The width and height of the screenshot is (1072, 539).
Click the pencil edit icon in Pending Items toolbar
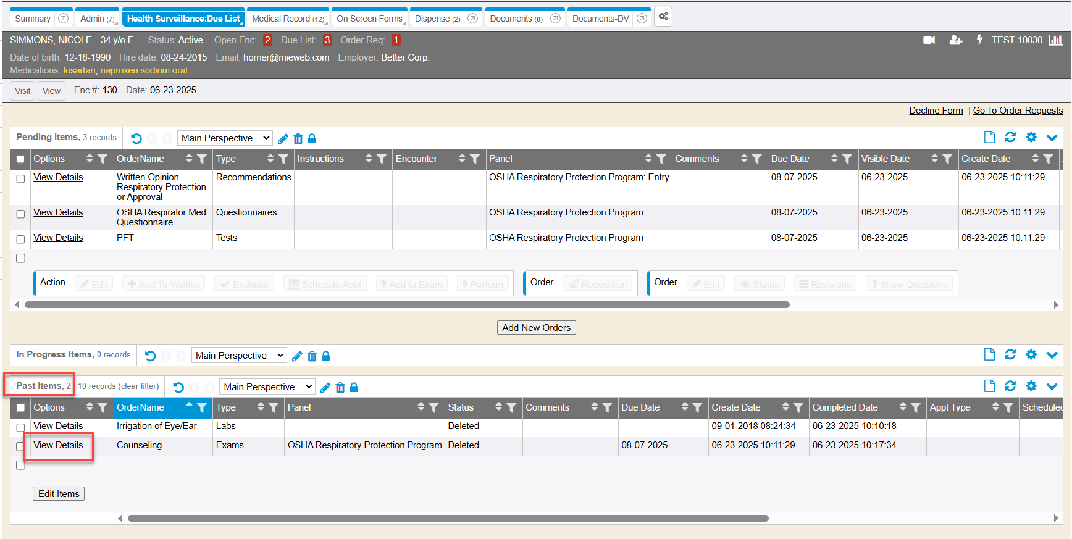pyautogui.click(x=283, y=139)
